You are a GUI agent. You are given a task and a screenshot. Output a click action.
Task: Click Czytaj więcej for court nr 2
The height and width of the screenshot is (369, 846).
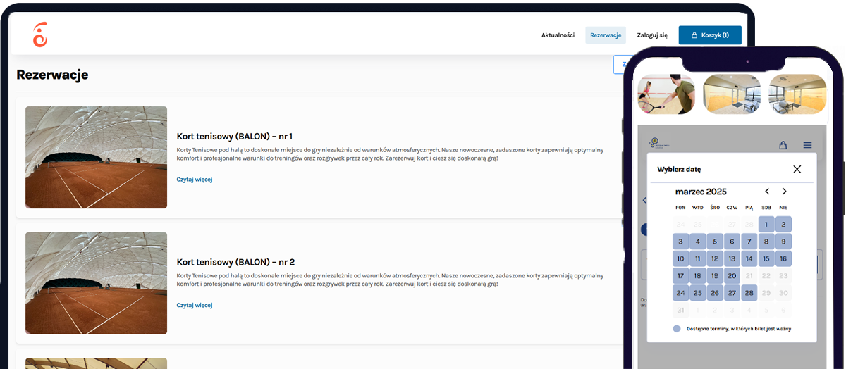coord(195,306)
